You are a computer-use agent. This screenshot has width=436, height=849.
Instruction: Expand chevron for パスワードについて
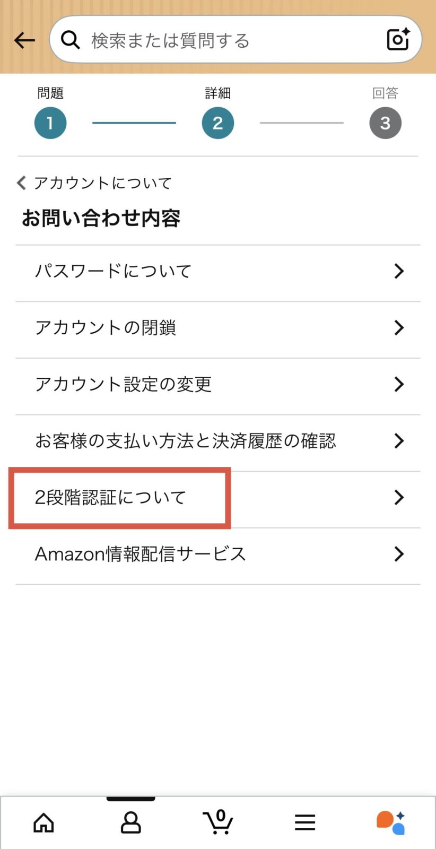pyautogui.click(x=399, y=271)
